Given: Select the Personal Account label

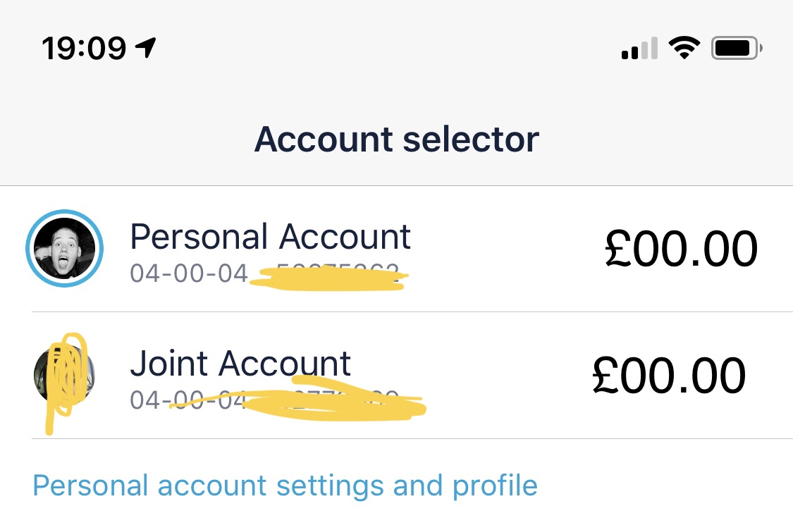Looking at the screenshot, I should coord(271,237).
